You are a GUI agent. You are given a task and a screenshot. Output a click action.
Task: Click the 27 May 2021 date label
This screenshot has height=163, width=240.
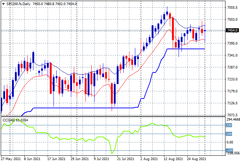(x=11, y=159)
